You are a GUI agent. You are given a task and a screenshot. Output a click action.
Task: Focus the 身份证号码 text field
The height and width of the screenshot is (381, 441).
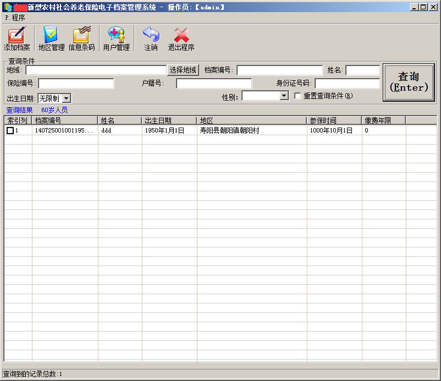347,84
